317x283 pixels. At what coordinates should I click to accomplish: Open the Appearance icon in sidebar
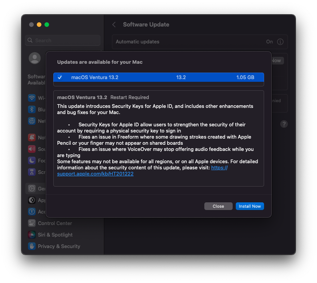[32, 200]
